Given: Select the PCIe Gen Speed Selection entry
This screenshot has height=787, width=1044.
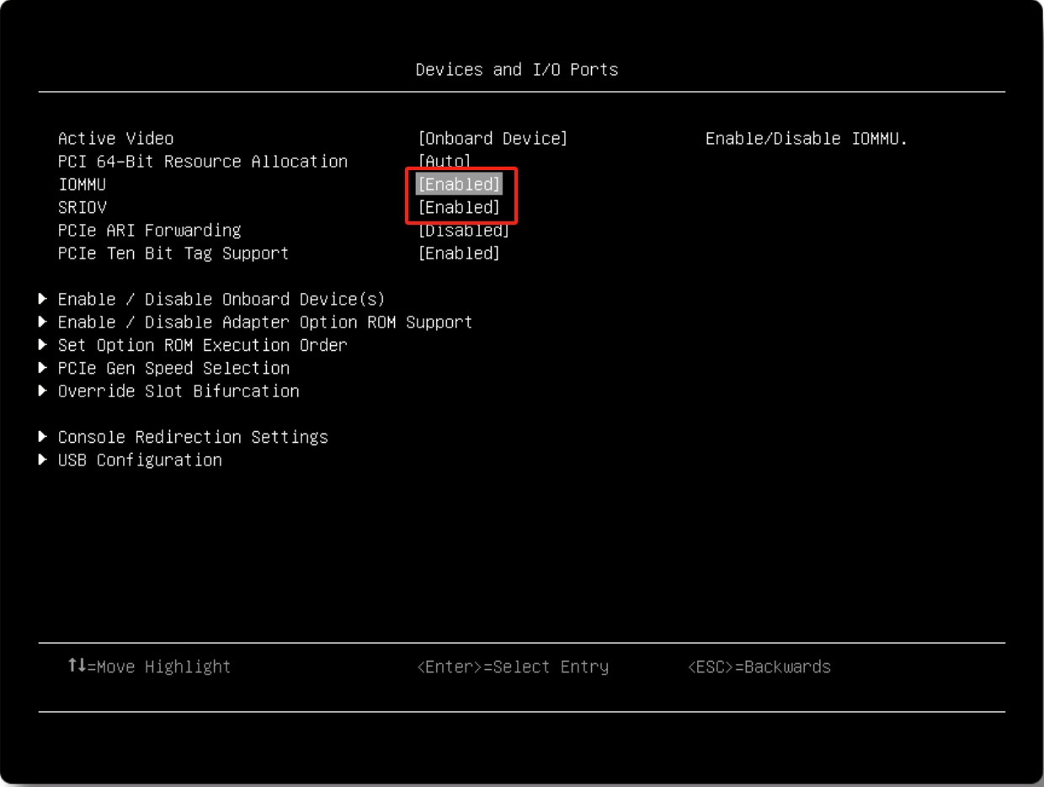Looking at the screenshot, I should (173, 368).
